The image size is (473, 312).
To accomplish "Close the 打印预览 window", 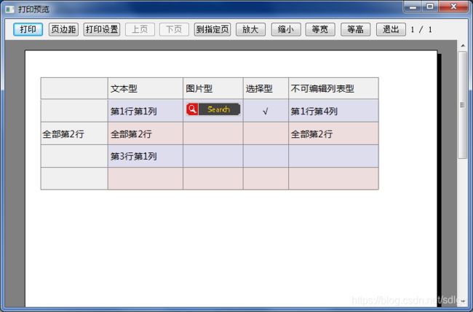I will coord(453,6).
